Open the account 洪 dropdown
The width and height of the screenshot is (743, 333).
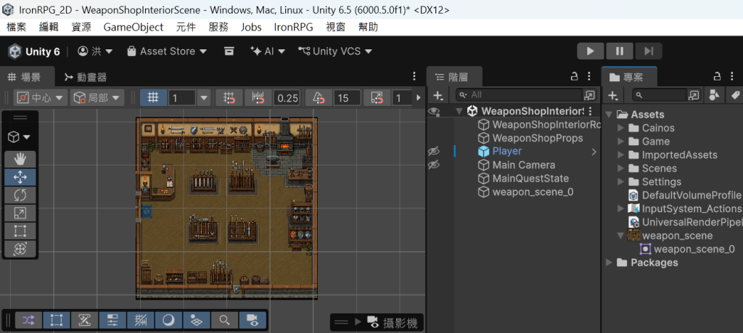(95, 52)
